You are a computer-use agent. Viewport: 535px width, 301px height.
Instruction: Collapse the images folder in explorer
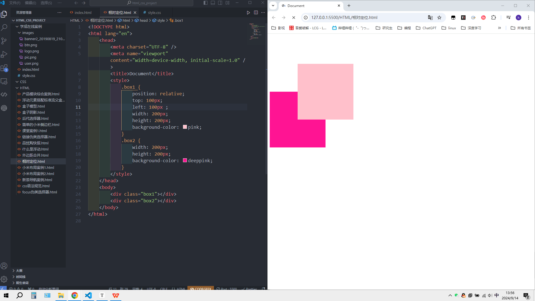(x=19, y=33)
